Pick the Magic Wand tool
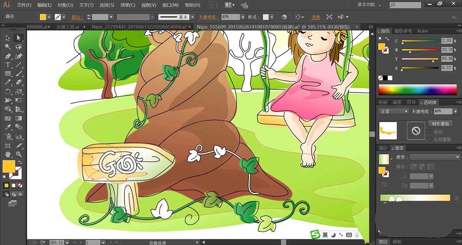This screenshot has height=245, width=462. click(x=8, y=46)
